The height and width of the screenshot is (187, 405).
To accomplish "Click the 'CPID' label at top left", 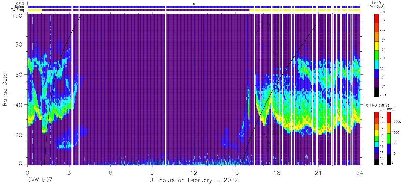I will pyautogui.click(x=21, y=3).
